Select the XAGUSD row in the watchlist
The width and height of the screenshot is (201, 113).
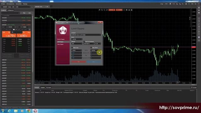pyautogui.click(x=16, y=20)
